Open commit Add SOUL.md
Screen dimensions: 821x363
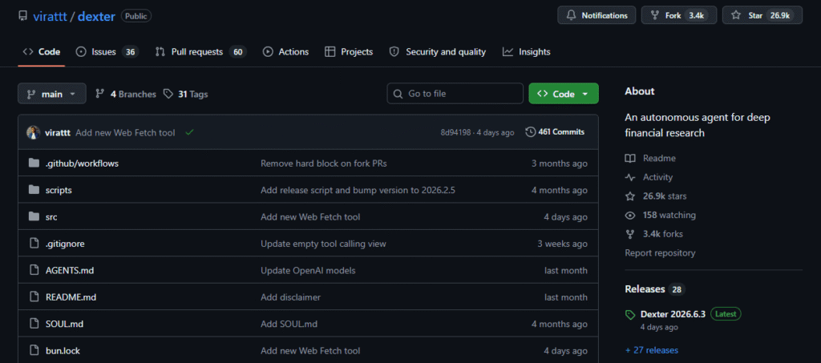(x=289, y=324)
